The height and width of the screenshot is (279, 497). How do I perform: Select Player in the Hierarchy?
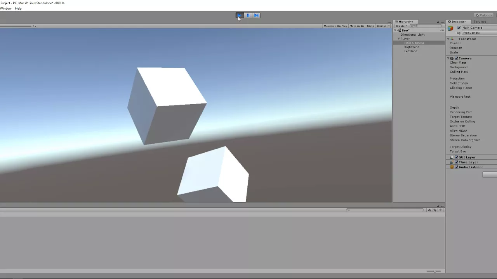(405, 39)
